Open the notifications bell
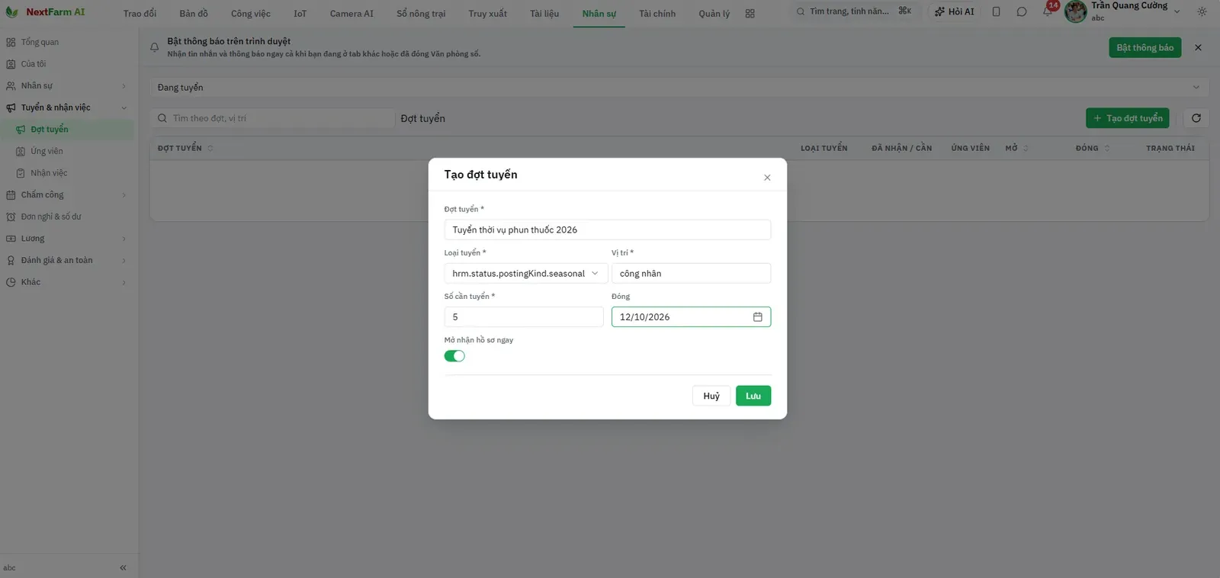 pos(1047,11)
